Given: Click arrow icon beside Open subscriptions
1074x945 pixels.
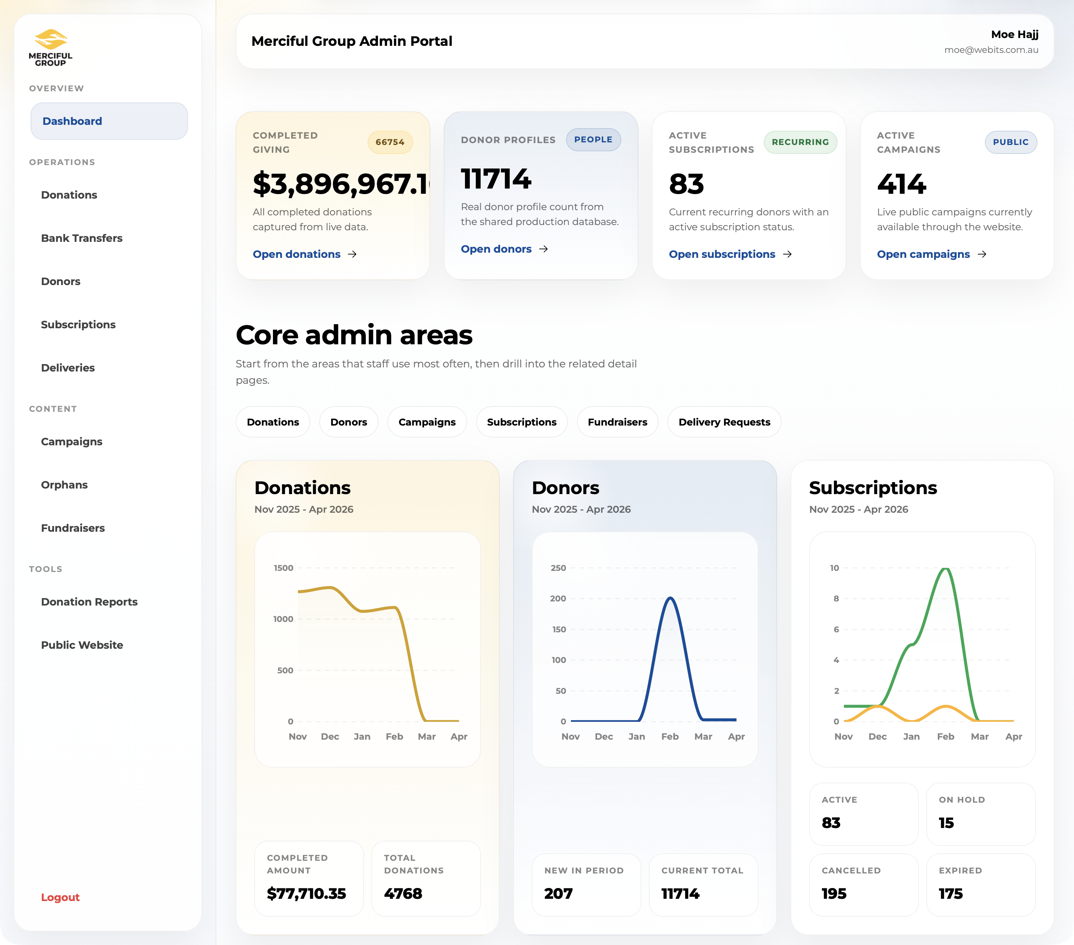Looking at the screenshot, I should coord(787,254).
